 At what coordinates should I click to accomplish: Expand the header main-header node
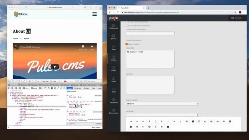click(12, 97)
